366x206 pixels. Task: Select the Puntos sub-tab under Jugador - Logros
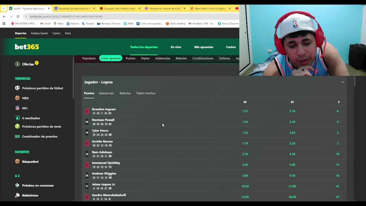click(x=89, y=93)
